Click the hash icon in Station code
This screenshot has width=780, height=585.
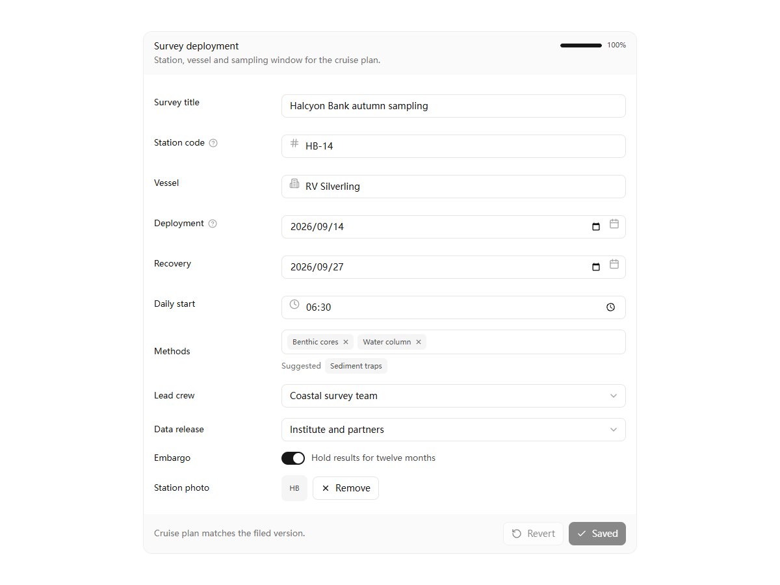point(294,143)
